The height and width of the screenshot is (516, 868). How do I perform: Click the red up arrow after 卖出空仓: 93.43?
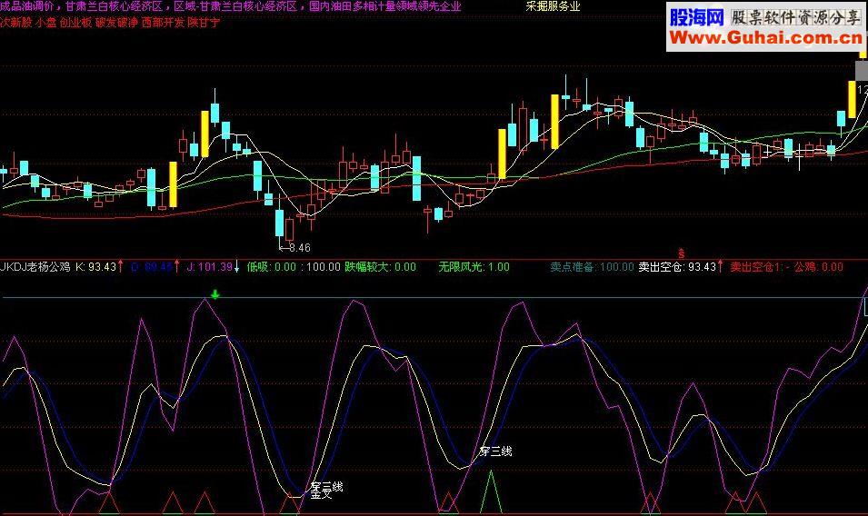coord(720,266)
